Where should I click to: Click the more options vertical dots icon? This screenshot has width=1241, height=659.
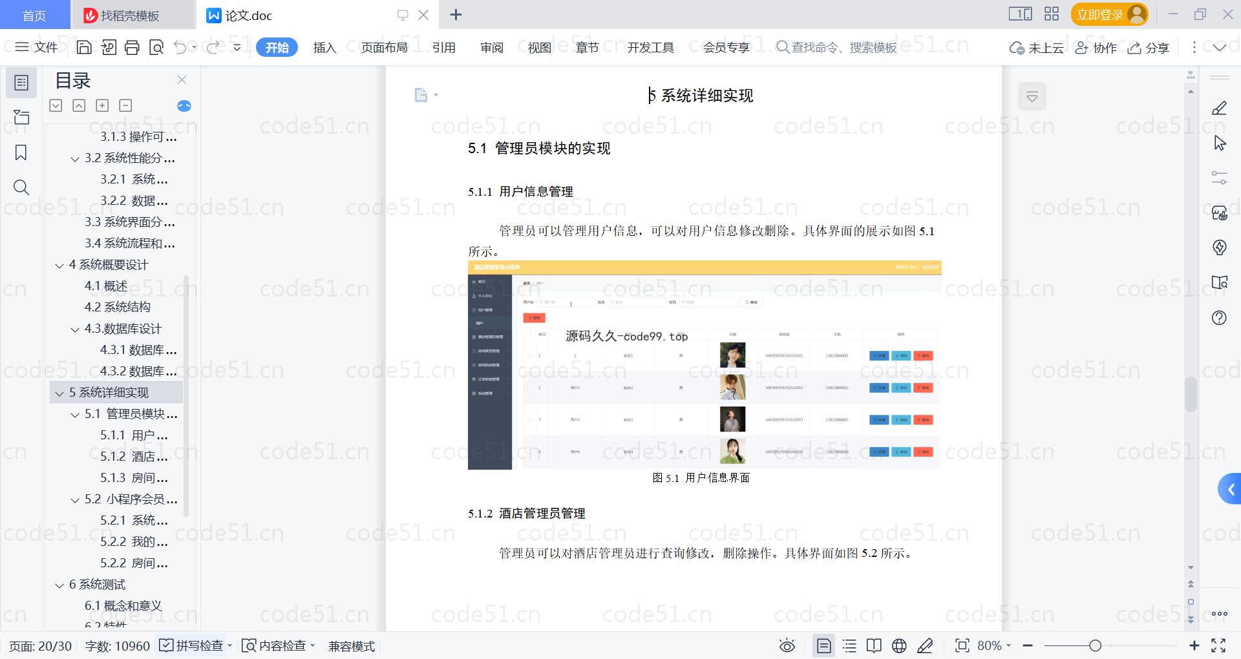[1194, 47]
